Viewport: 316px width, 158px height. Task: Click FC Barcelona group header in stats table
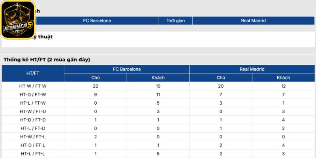pyautogui.click(x=127, y=69)
